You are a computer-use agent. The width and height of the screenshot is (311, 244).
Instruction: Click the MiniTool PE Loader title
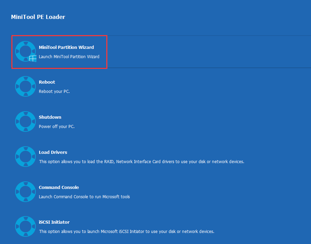pyautogui.click(x=38, y=17)
